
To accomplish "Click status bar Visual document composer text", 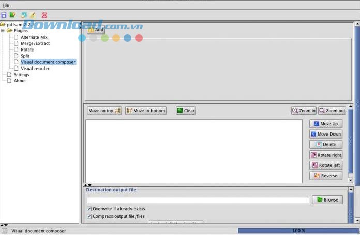I will (x=39, y=231).
